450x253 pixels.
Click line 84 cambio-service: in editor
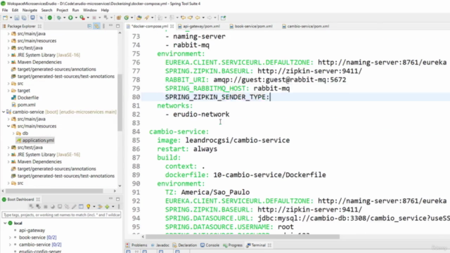pos(179,131)
